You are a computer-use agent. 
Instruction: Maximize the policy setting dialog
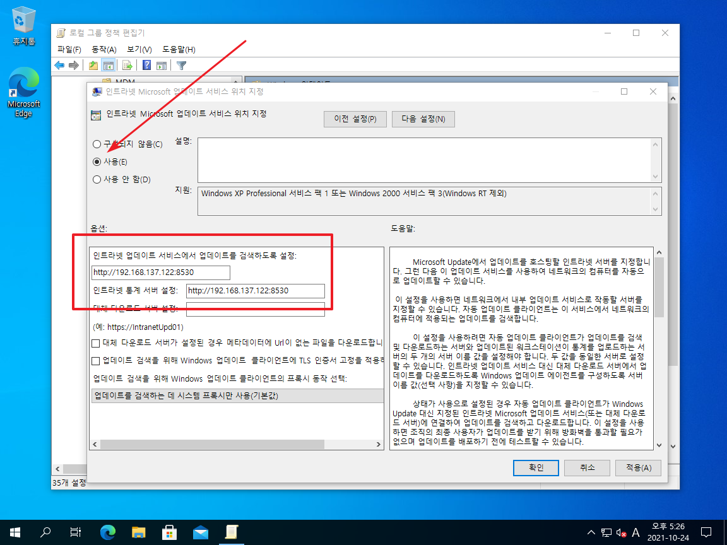coord(624,91)
